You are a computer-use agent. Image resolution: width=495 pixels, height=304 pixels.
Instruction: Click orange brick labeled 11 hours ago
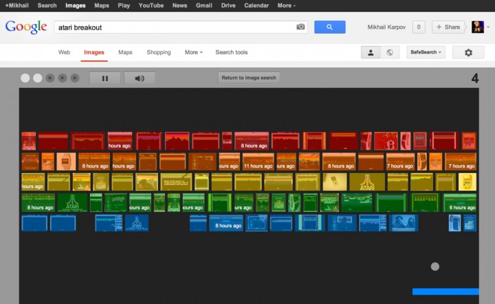(x=258, y=162)
